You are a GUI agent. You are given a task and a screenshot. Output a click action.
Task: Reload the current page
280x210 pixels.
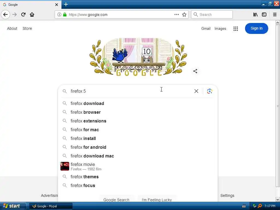[24, 14]
